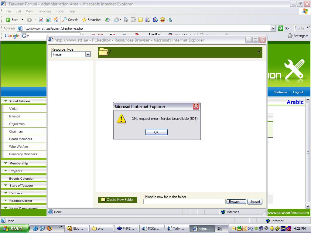Click the Address bar URL field
Viewport: 311px width, 233px height.
[146, 28]
